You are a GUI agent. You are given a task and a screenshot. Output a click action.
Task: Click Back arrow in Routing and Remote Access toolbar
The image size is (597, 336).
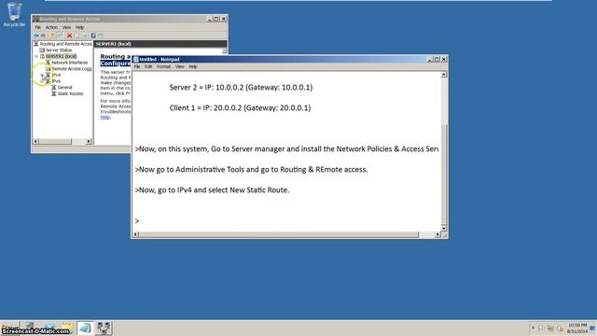click(36, 35)
